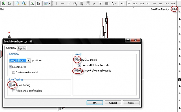Click the arrows objects icon
The image size is (181, 112).
tap(113, 3)
